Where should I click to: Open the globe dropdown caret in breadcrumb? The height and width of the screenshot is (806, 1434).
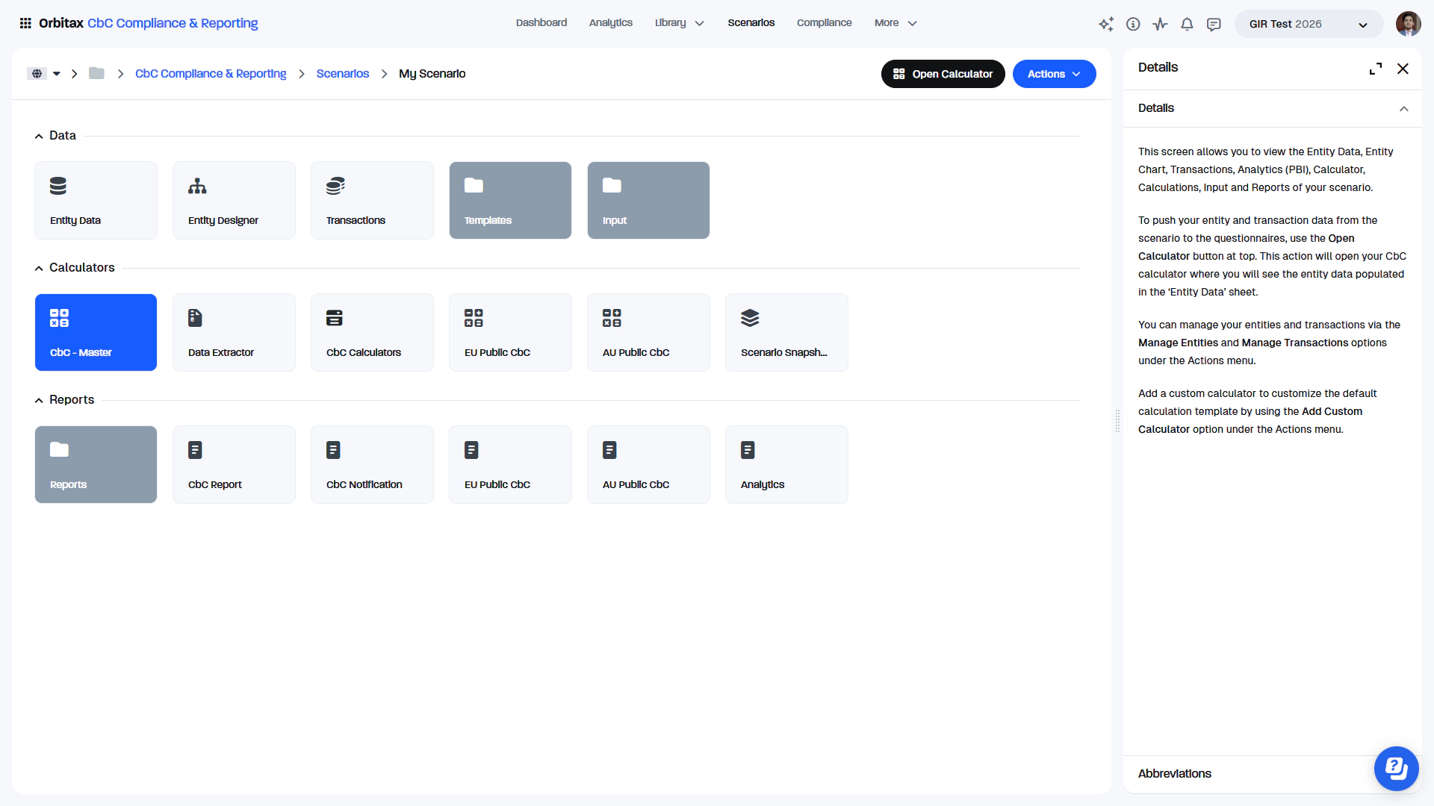[x=57, y=74]
